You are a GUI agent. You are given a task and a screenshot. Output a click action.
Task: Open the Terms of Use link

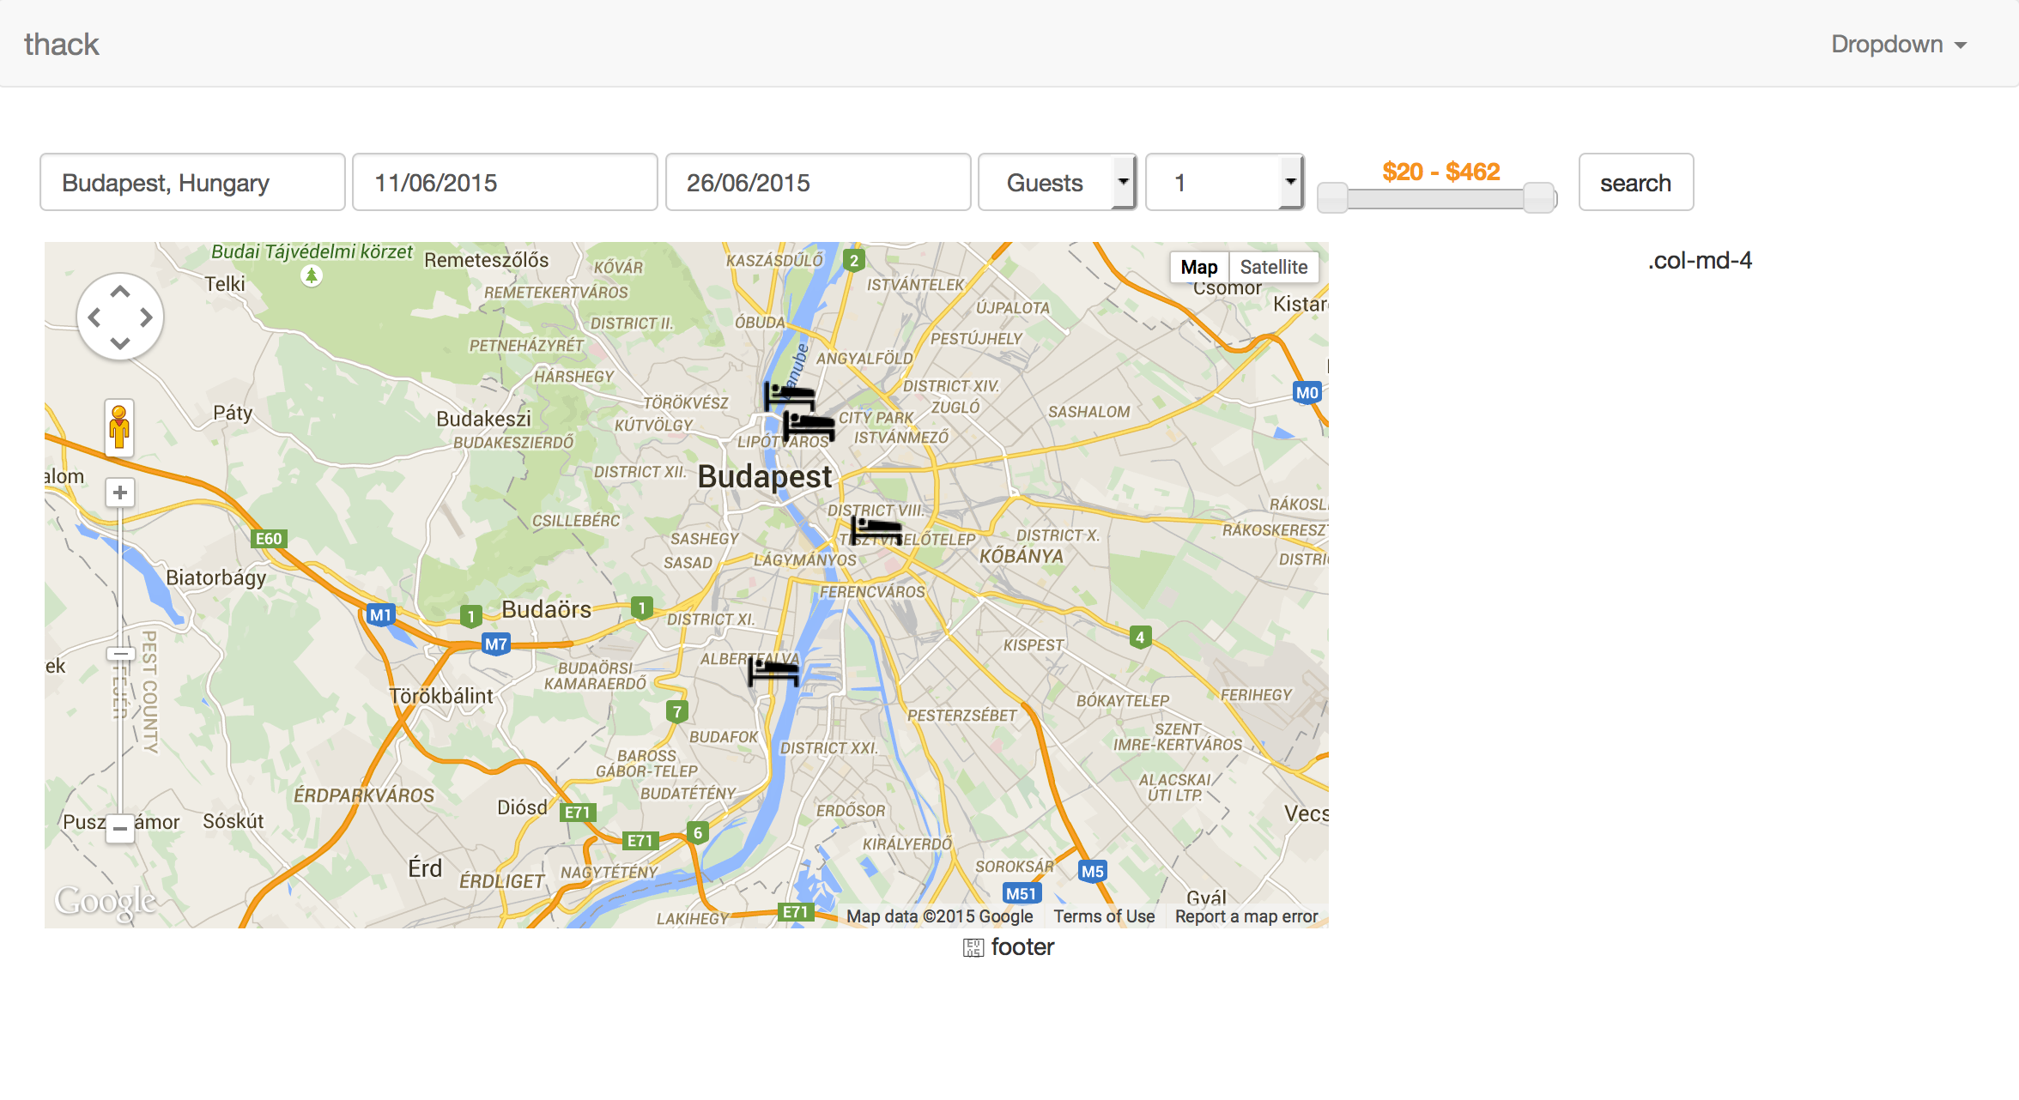(1104, 916)
